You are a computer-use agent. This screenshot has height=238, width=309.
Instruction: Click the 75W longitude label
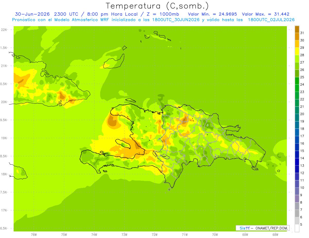(x=64, y=235)
